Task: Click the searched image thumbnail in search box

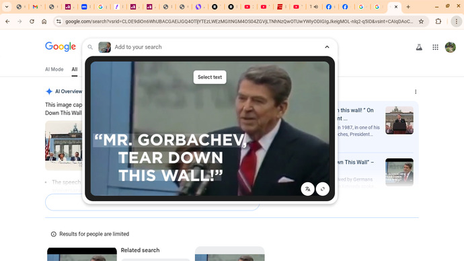Action: (x=104, y=47)
